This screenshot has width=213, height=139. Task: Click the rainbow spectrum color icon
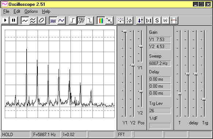101,21
